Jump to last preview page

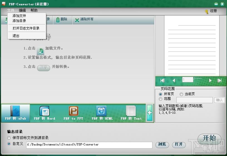pyautogui.click(x=219, y=80)
